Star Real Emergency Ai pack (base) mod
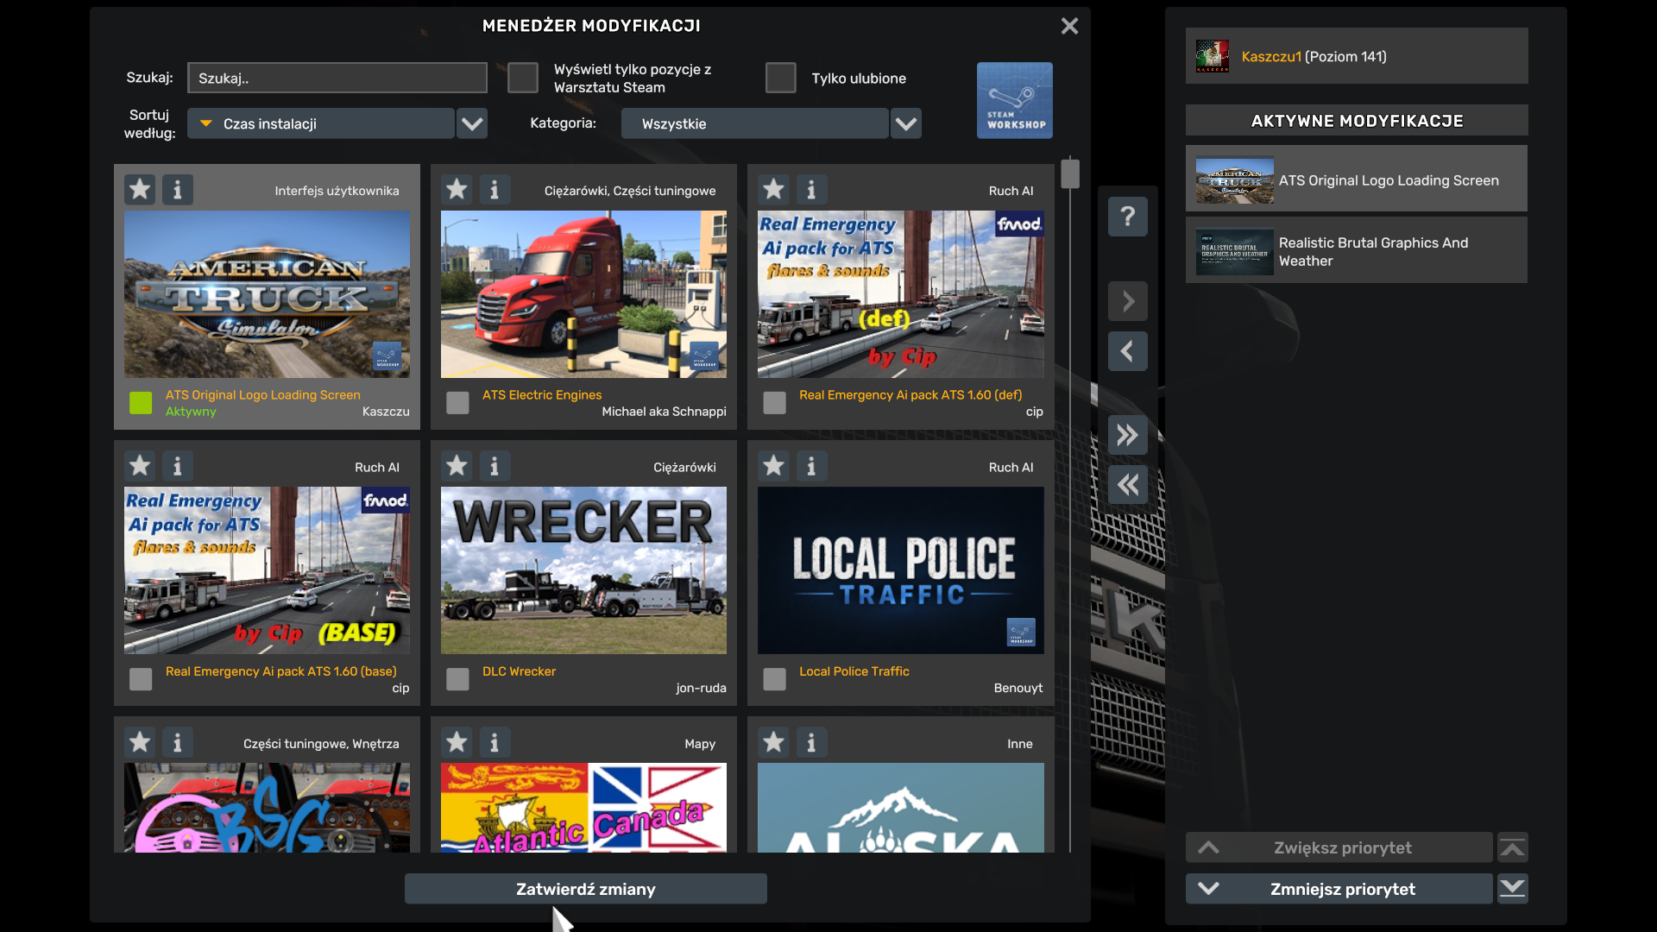 (x=140, y=466)
